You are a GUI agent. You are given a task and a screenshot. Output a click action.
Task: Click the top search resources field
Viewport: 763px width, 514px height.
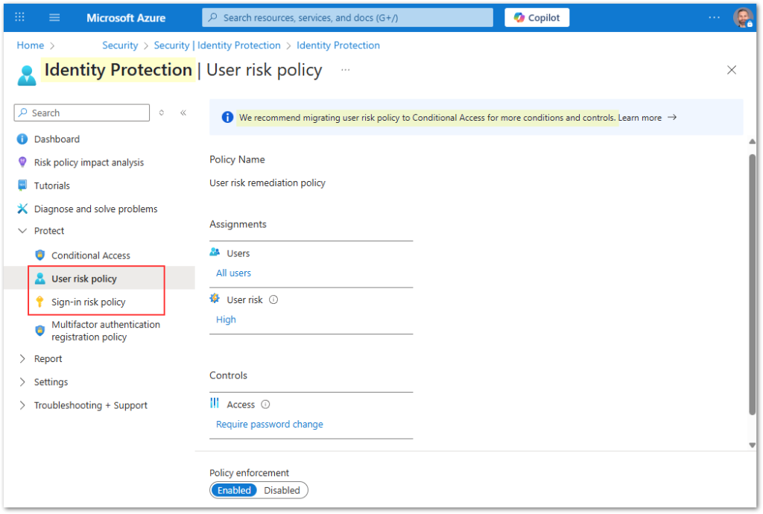click(x=347, y=18)
